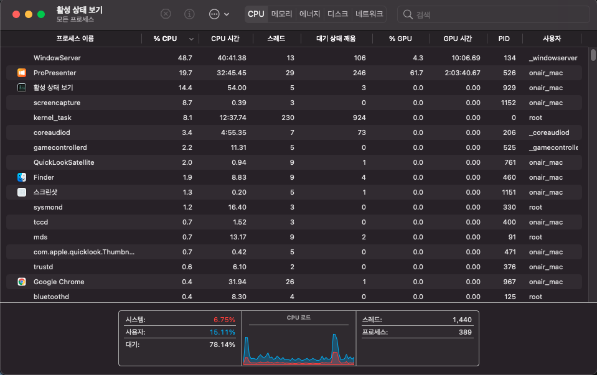597x375 pixels.
Task: Click the 48.7 CPU value of WindowServer
Action: [x=185, y=58]
